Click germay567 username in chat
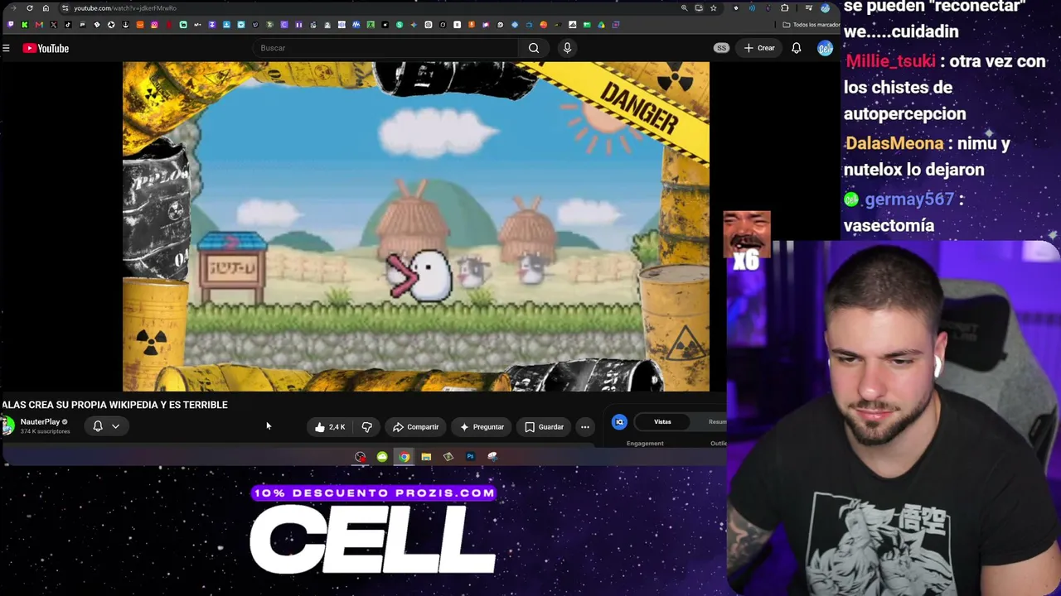The image size is (1061, 596). point(909,199)
